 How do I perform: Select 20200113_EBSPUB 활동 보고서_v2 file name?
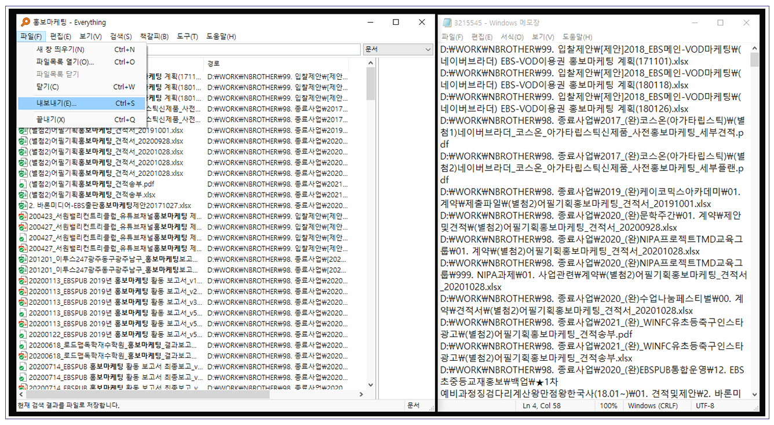click(x=115, y=291)
